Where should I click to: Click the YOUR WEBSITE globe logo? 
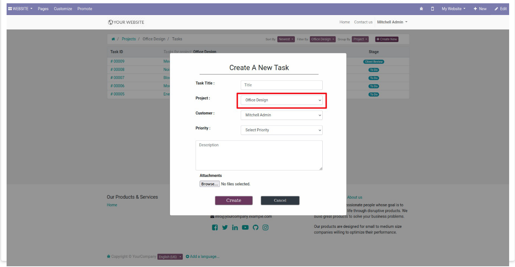[126, 22]
